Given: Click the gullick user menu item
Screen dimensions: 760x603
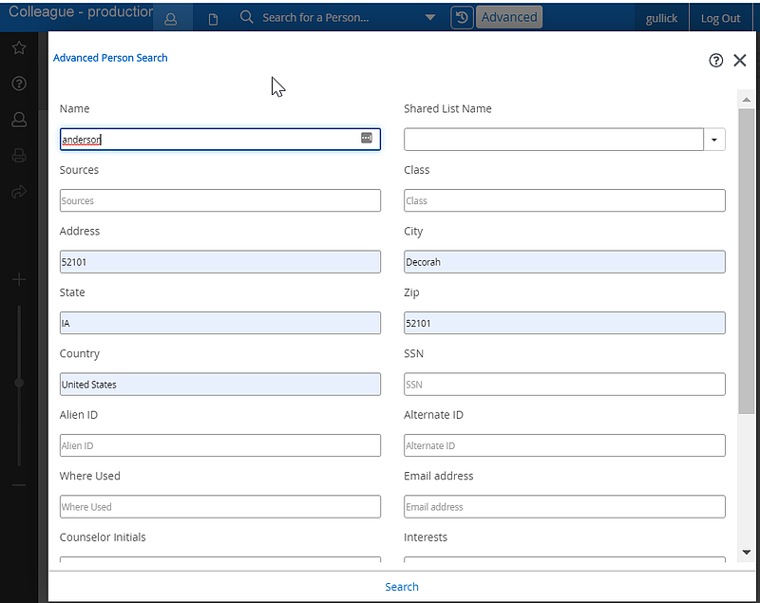Looking at the screenshot, I should pyautogui.click(x=661, y=18).
